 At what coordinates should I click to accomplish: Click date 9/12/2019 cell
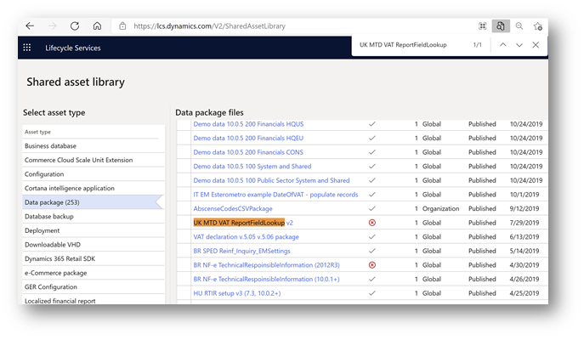(x=524, y=208)
